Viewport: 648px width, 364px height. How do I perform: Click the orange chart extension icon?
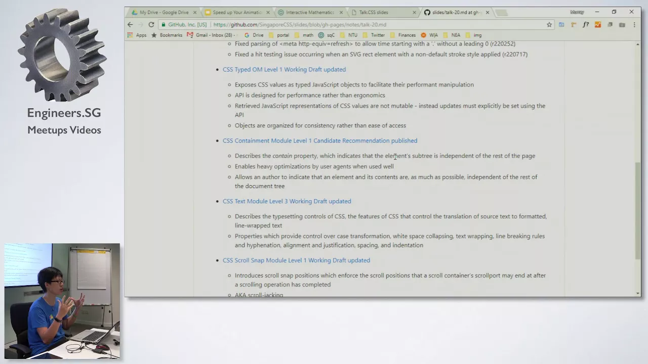(x=598, y=24)
